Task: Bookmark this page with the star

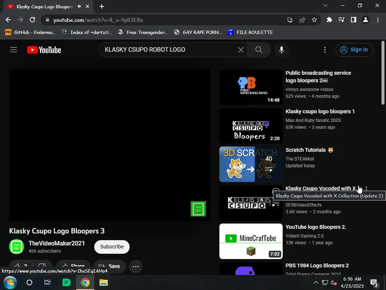Action: [x=314, y=20]
